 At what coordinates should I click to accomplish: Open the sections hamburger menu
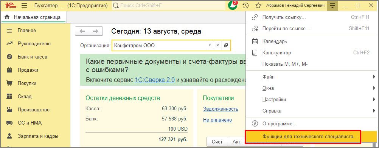[24, 5]
